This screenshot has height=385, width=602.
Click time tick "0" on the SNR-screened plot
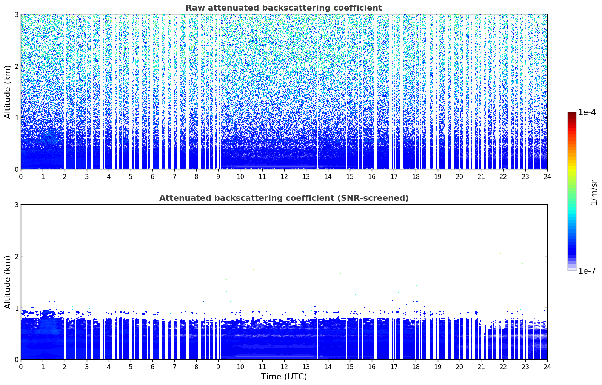(21, 367)
